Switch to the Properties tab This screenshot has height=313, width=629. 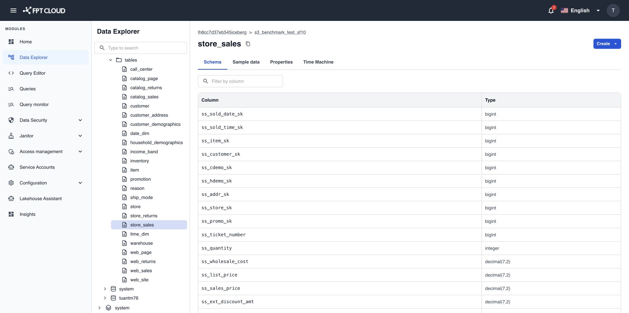point(281,62)
